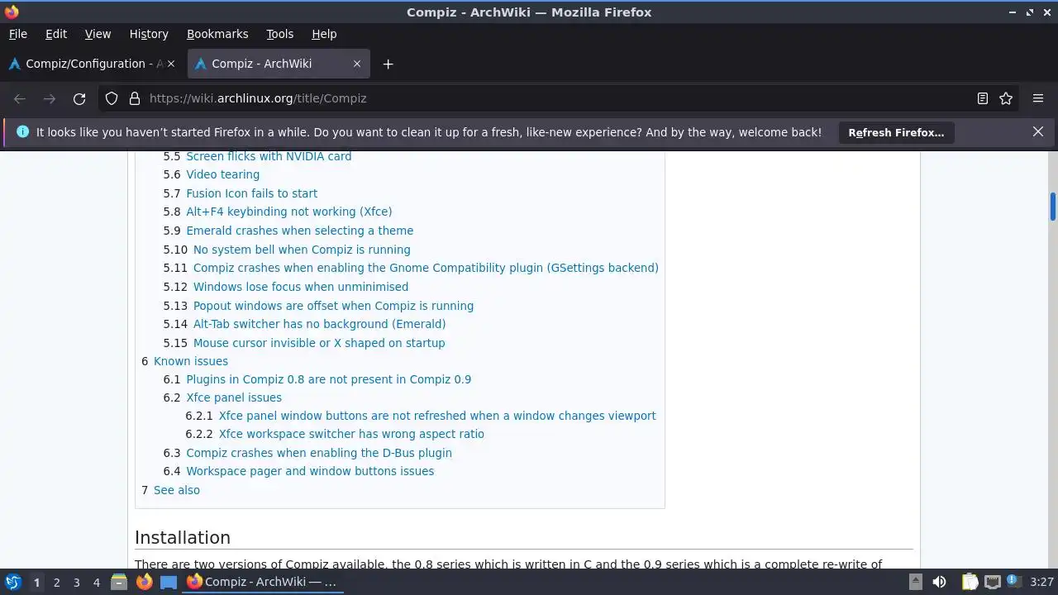Open the View menu
1058x595 pixels.
tap(98, 34)
